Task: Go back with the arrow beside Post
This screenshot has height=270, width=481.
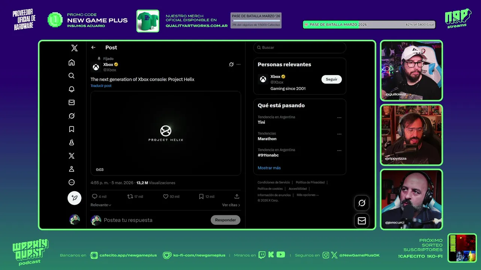Action: 93,48
